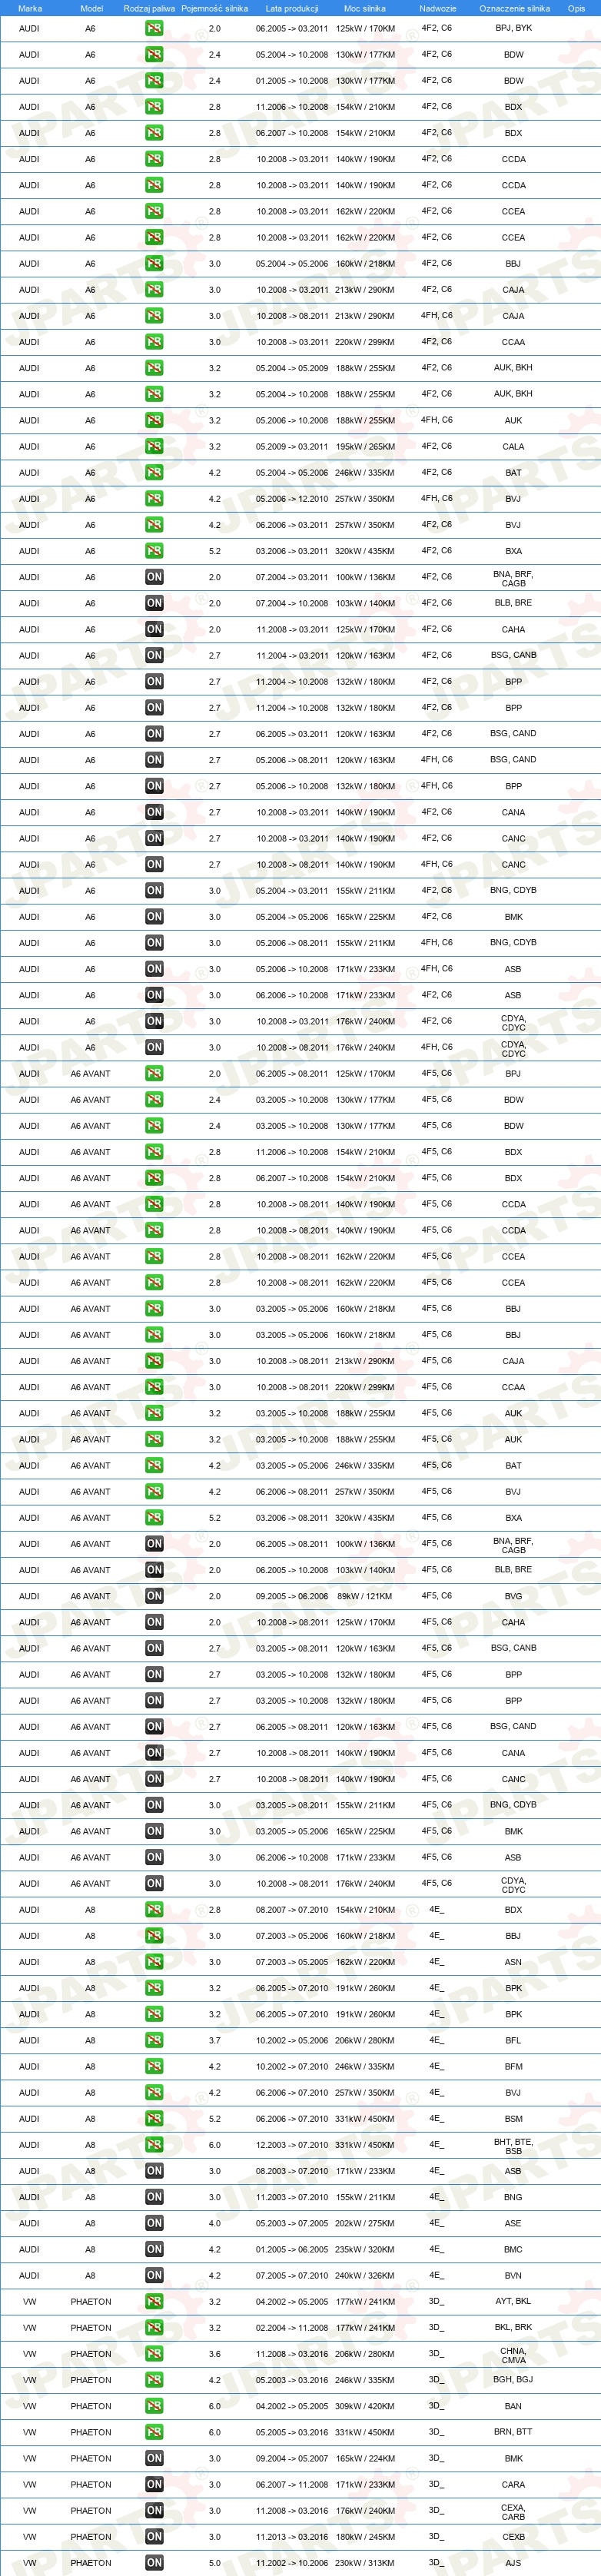Click petrol icon in A8 6.0 BHT, BTE, BSB row

coord(154,2145)
